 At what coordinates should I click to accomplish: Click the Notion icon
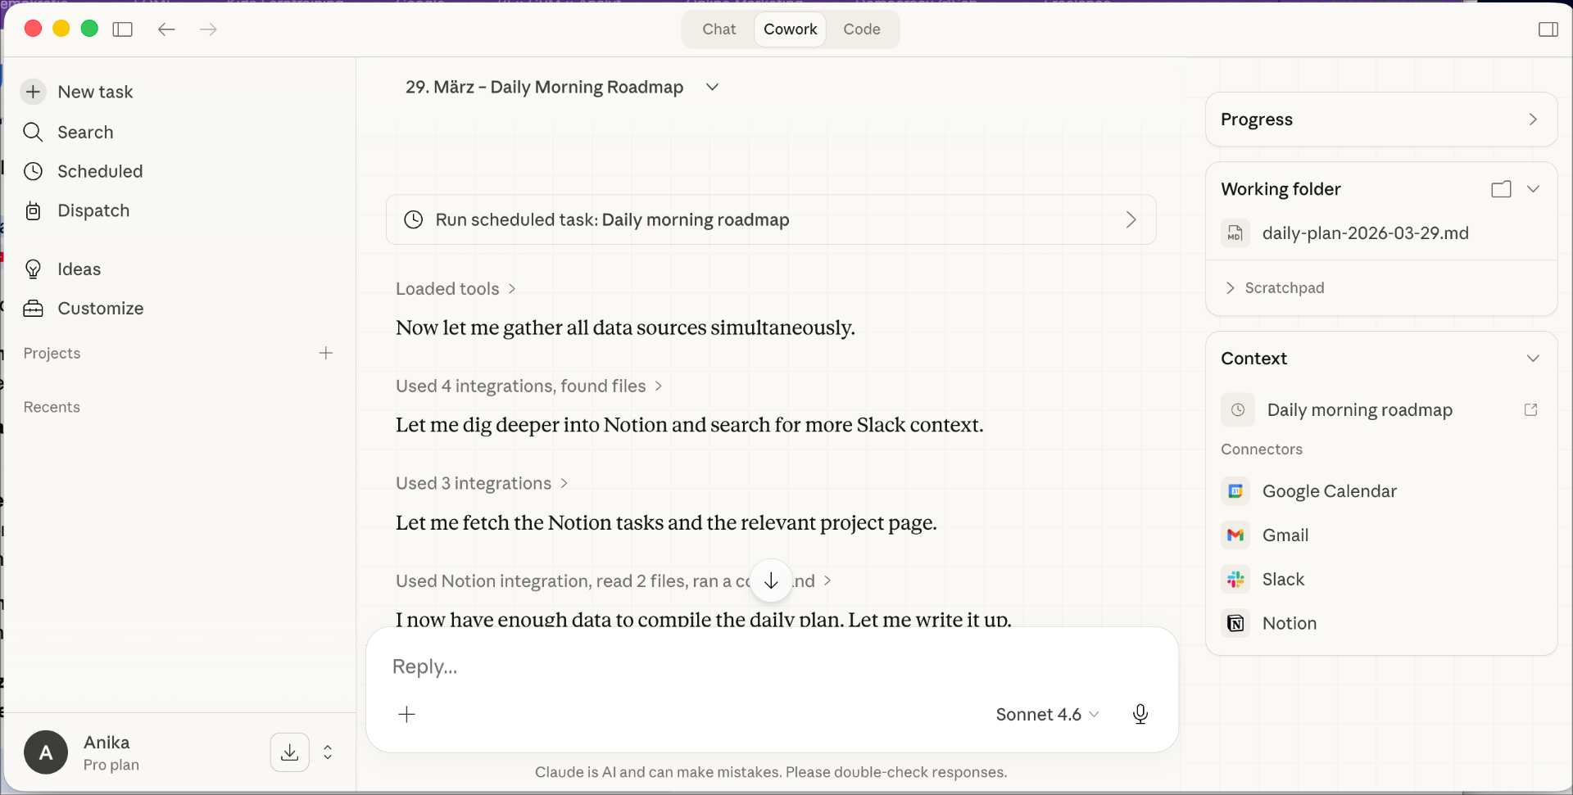1235,624
